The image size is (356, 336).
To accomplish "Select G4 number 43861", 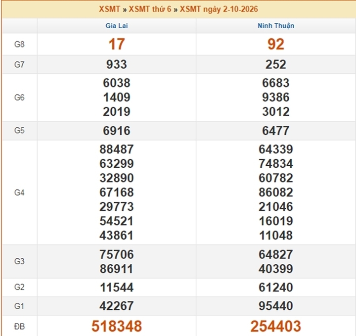I will point(117,236).
